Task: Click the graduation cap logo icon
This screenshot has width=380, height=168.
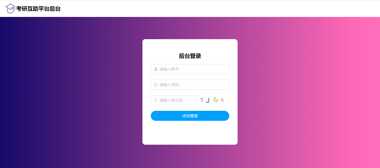Action: (10, 9)
